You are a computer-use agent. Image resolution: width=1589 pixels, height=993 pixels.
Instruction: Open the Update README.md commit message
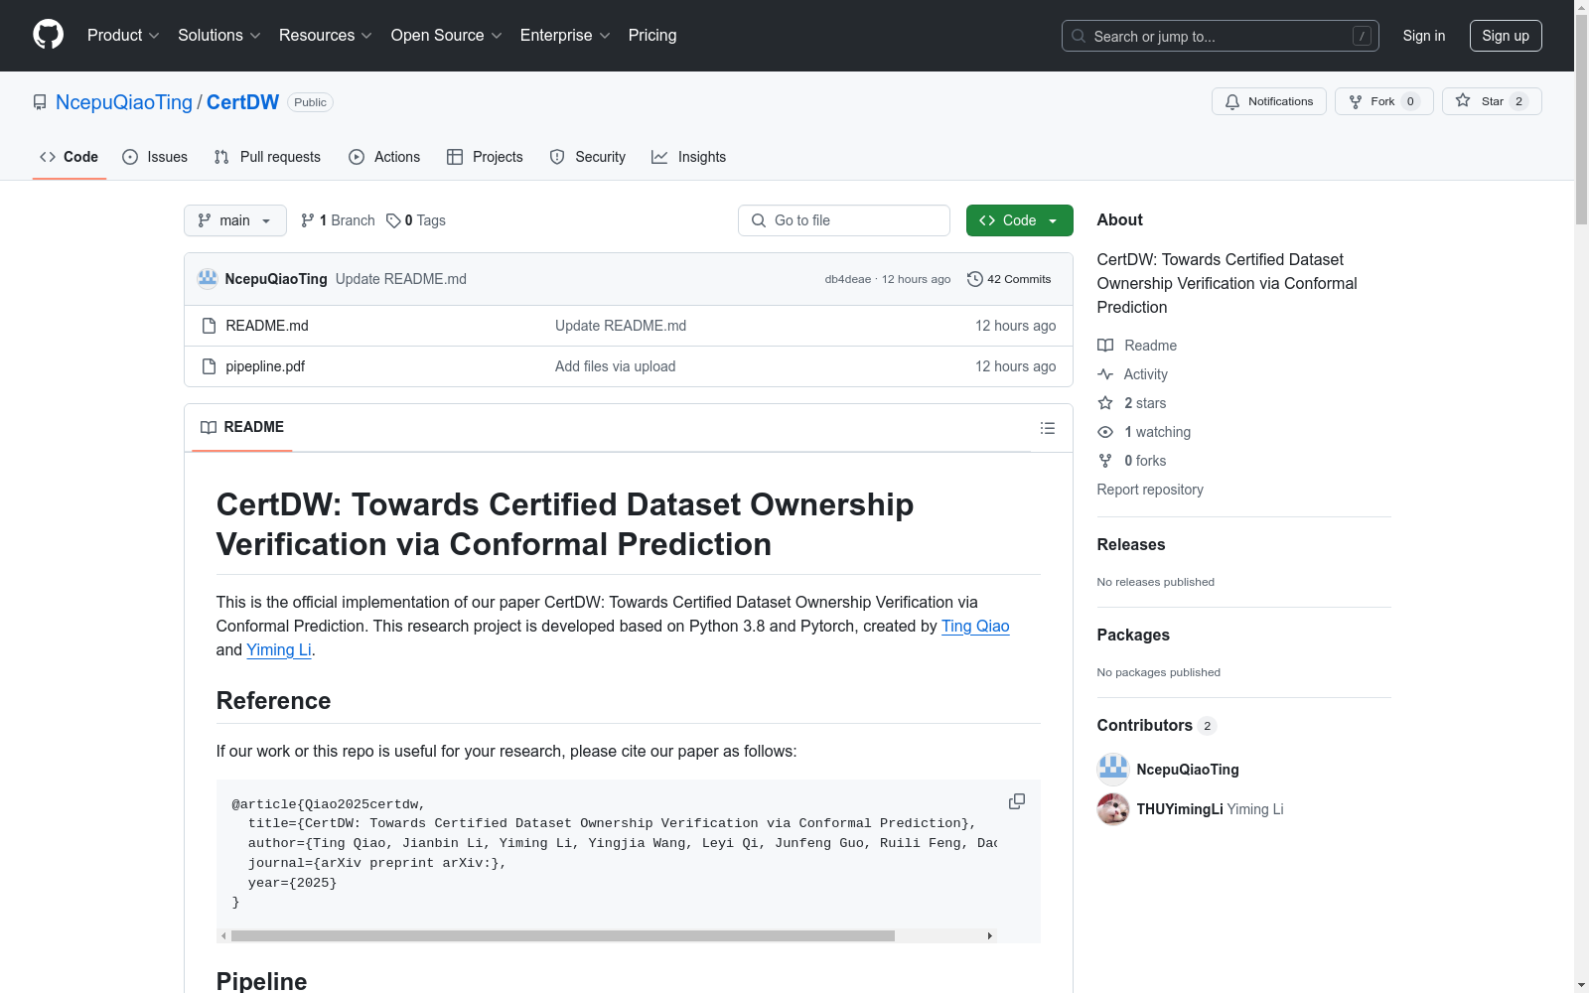coord(401,279)
